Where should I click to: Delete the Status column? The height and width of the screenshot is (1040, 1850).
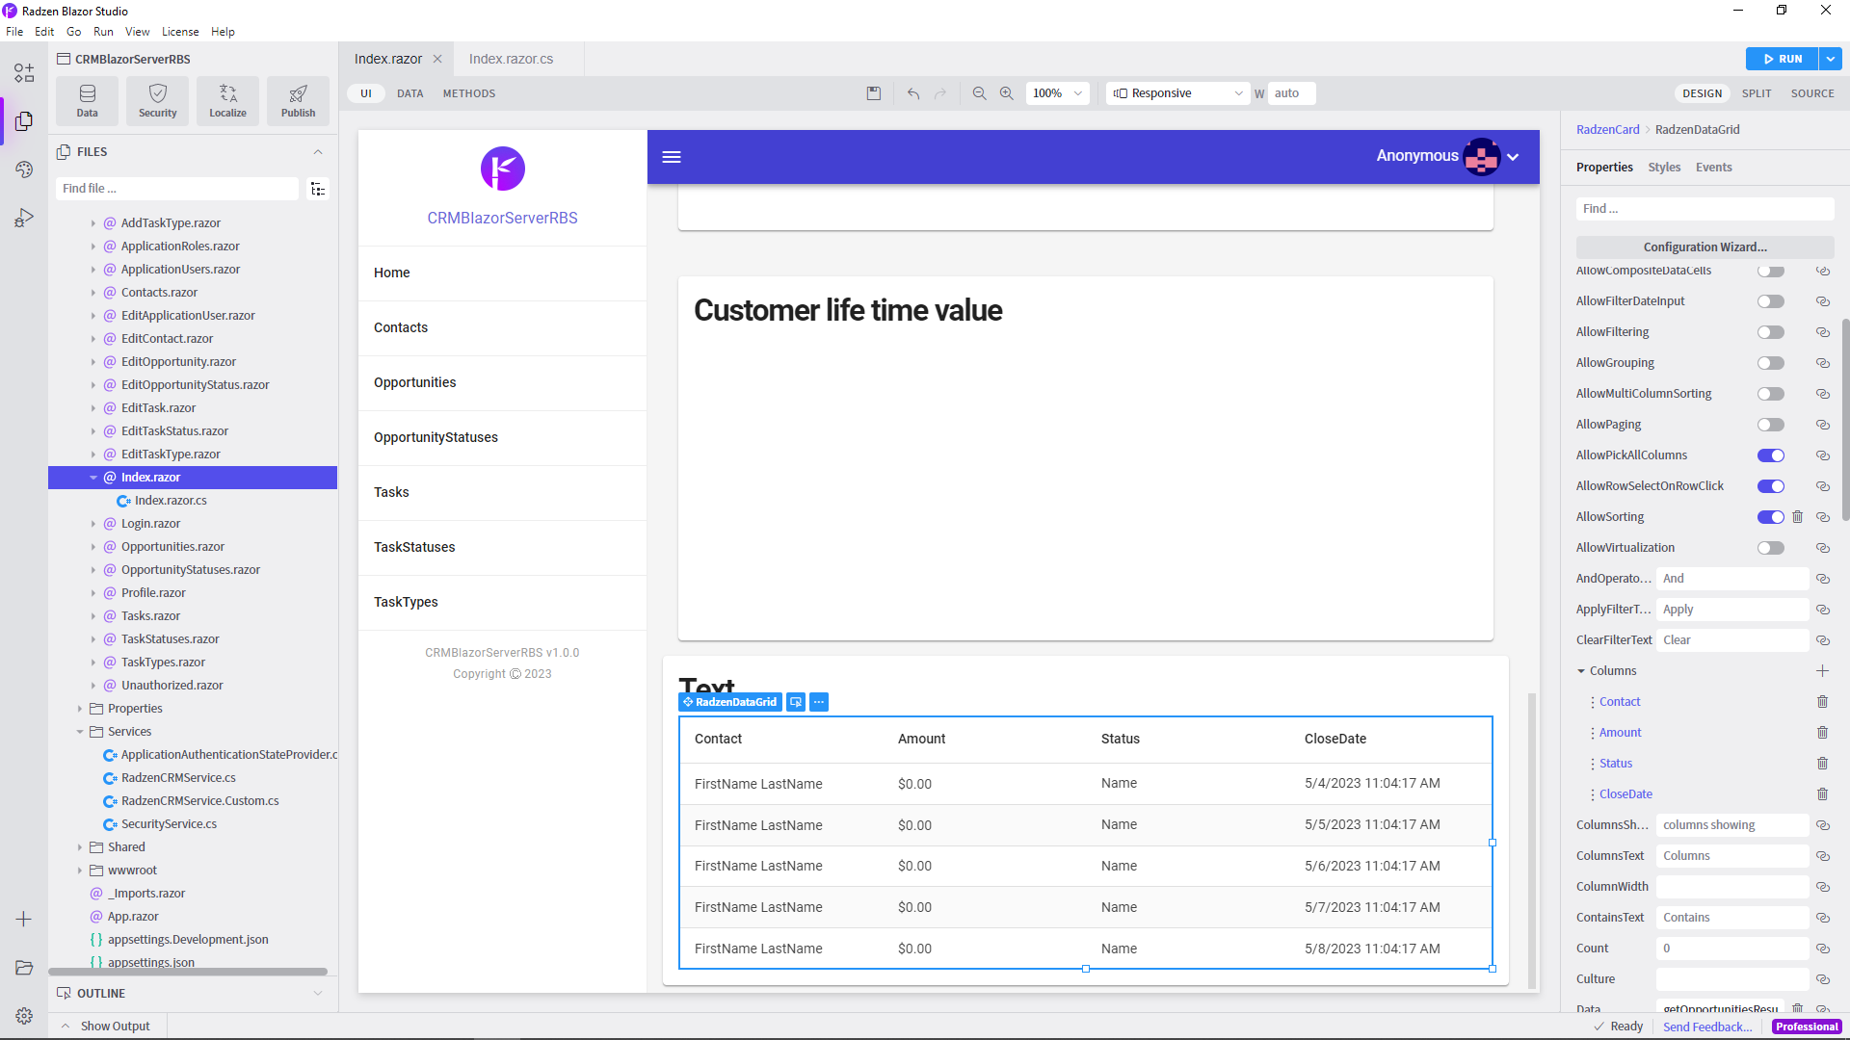(x=1822, y=764)
